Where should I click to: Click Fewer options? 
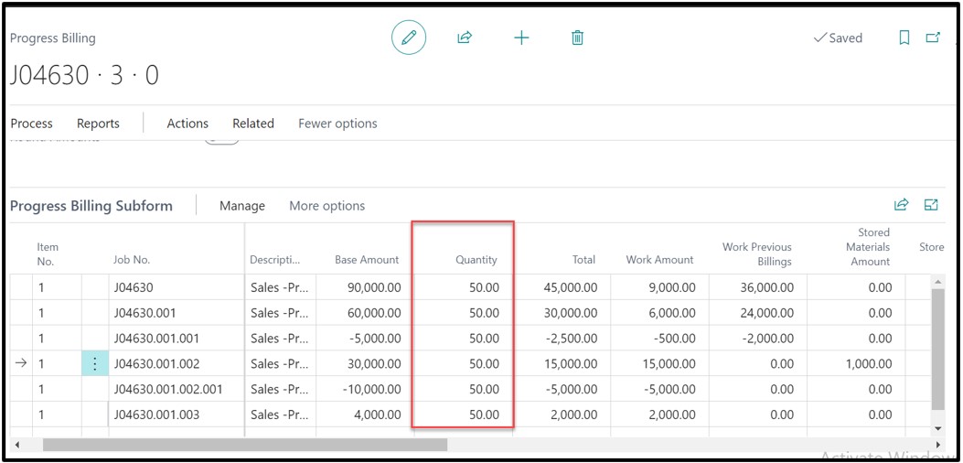(x=337, y=124)
